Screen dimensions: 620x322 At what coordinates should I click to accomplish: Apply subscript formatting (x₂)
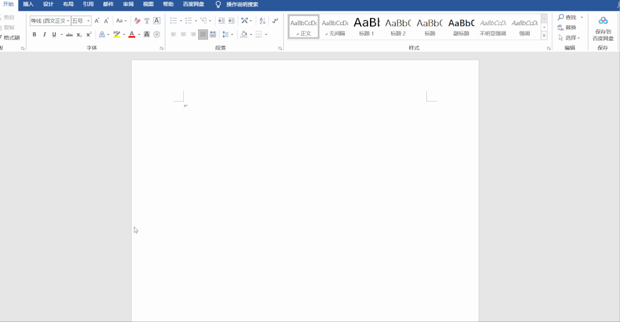pyautogui.click(x=79, y=34)
